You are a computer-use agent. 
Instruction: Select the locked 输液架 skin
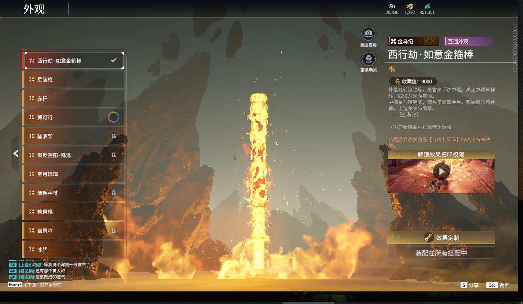pos(73,136)
